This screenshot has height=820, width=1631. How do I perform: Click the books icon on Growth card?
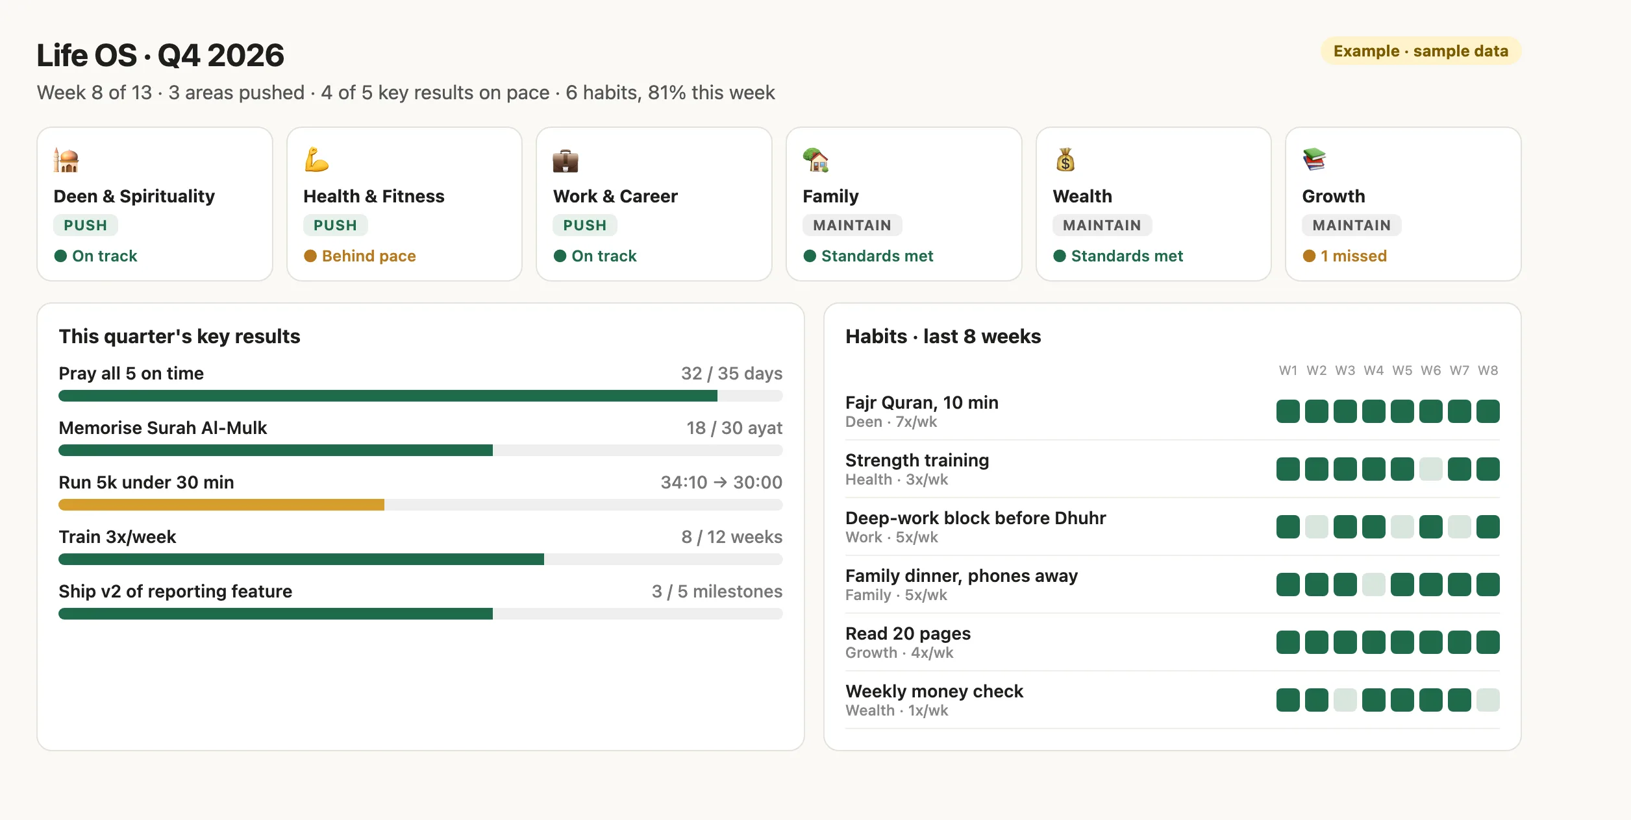[1315, 160]
